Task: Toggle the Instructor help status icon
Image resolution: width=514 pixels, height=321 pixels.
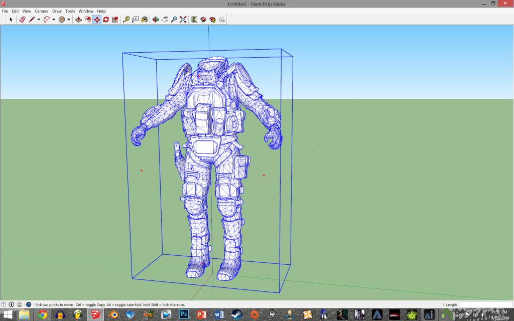Action: click(29, 304)
